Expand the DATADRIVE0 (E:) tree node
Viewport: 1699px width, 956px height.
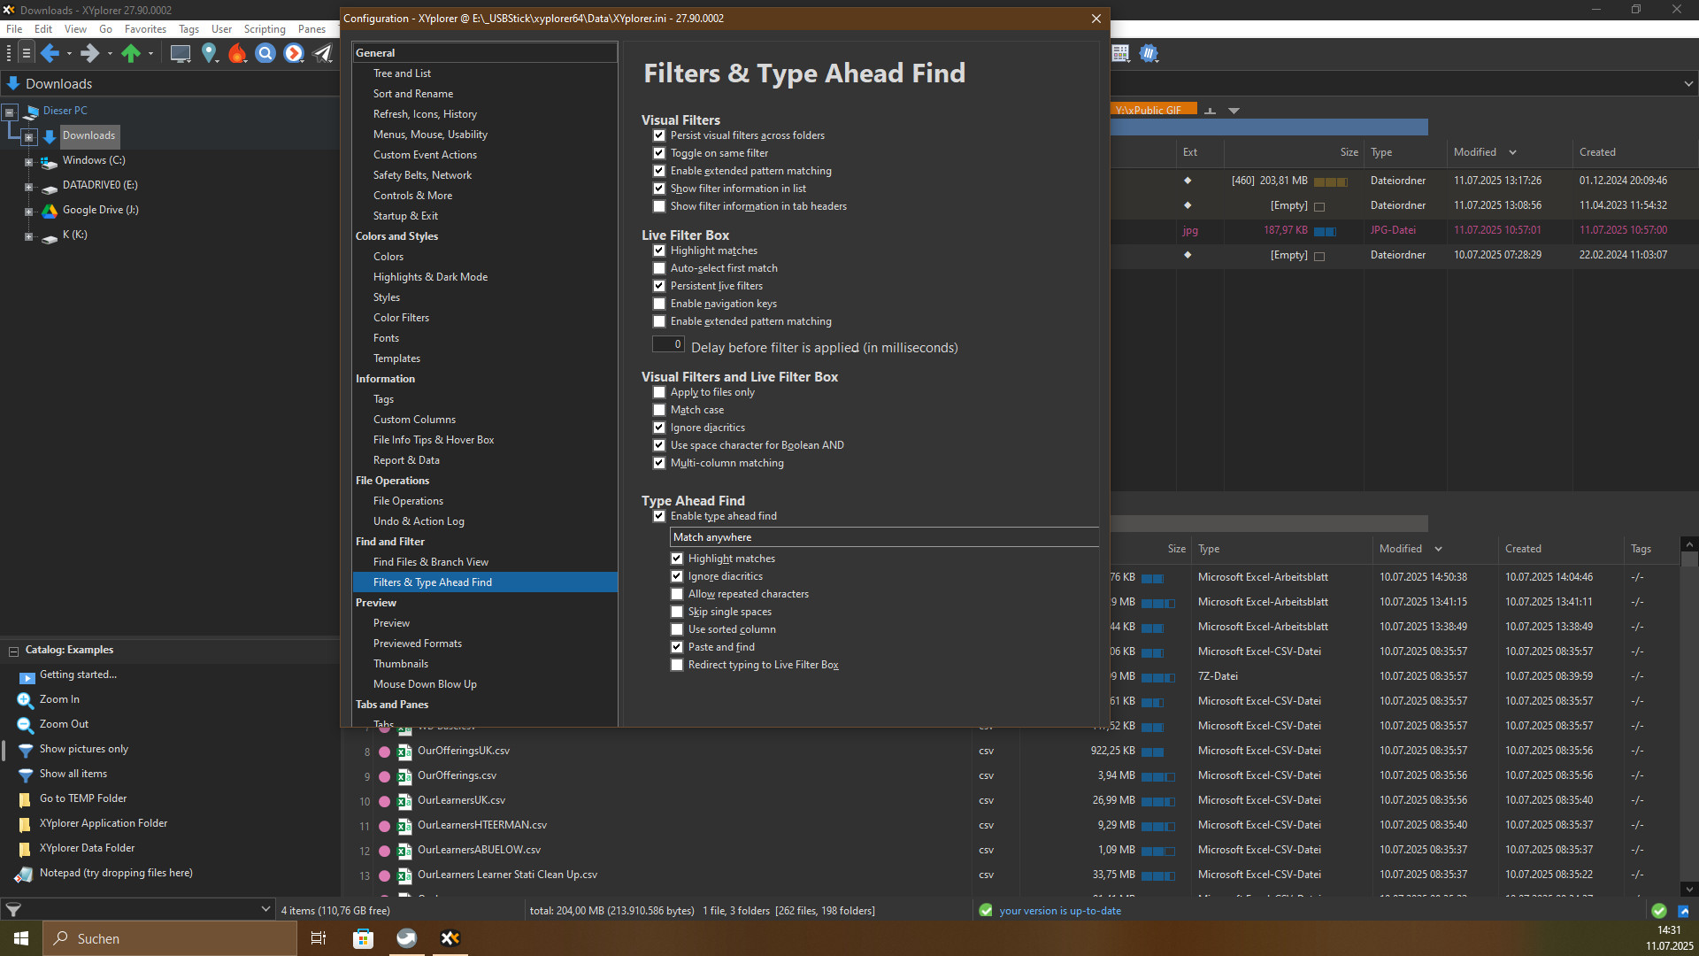[29, 187]
